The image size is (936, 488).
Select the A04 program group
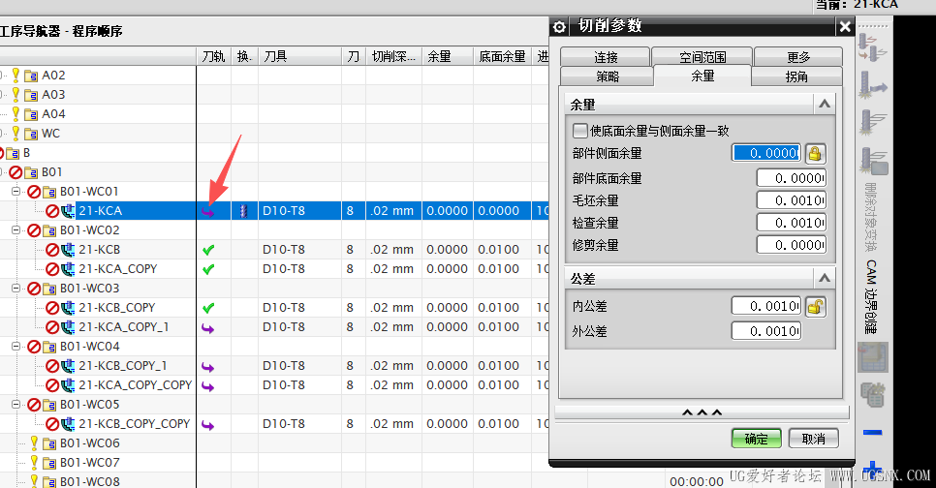[x=53, y=114]
